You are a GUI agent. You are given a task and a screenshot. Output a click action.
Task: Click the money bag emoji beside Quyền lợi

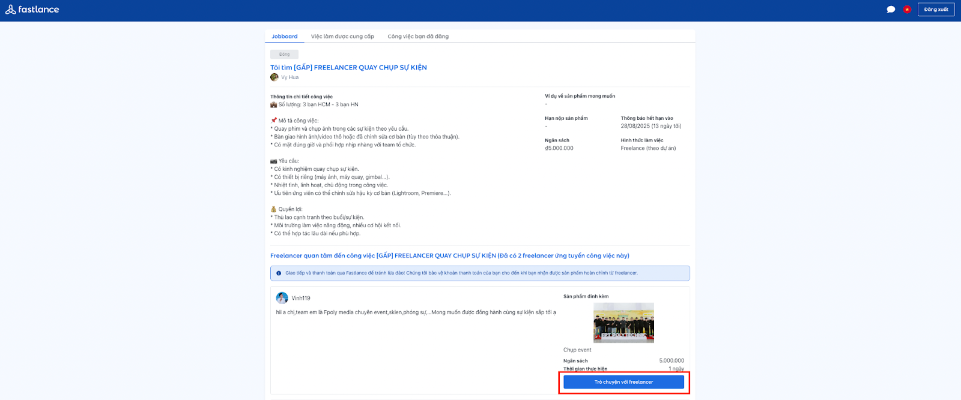pyautogui.click(x=274, y=209)
